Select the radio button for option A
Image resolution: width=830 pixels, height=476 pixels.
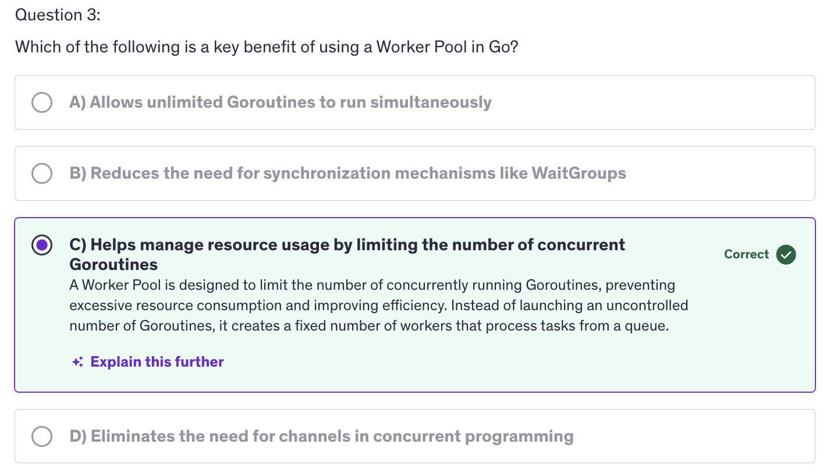(x=41, y=102)
